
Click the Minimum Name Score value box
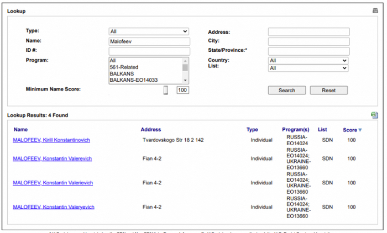coord(182,90)
